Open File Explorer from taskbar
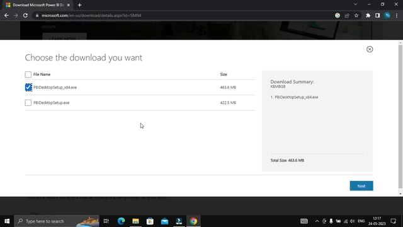 tap(135, 221)
